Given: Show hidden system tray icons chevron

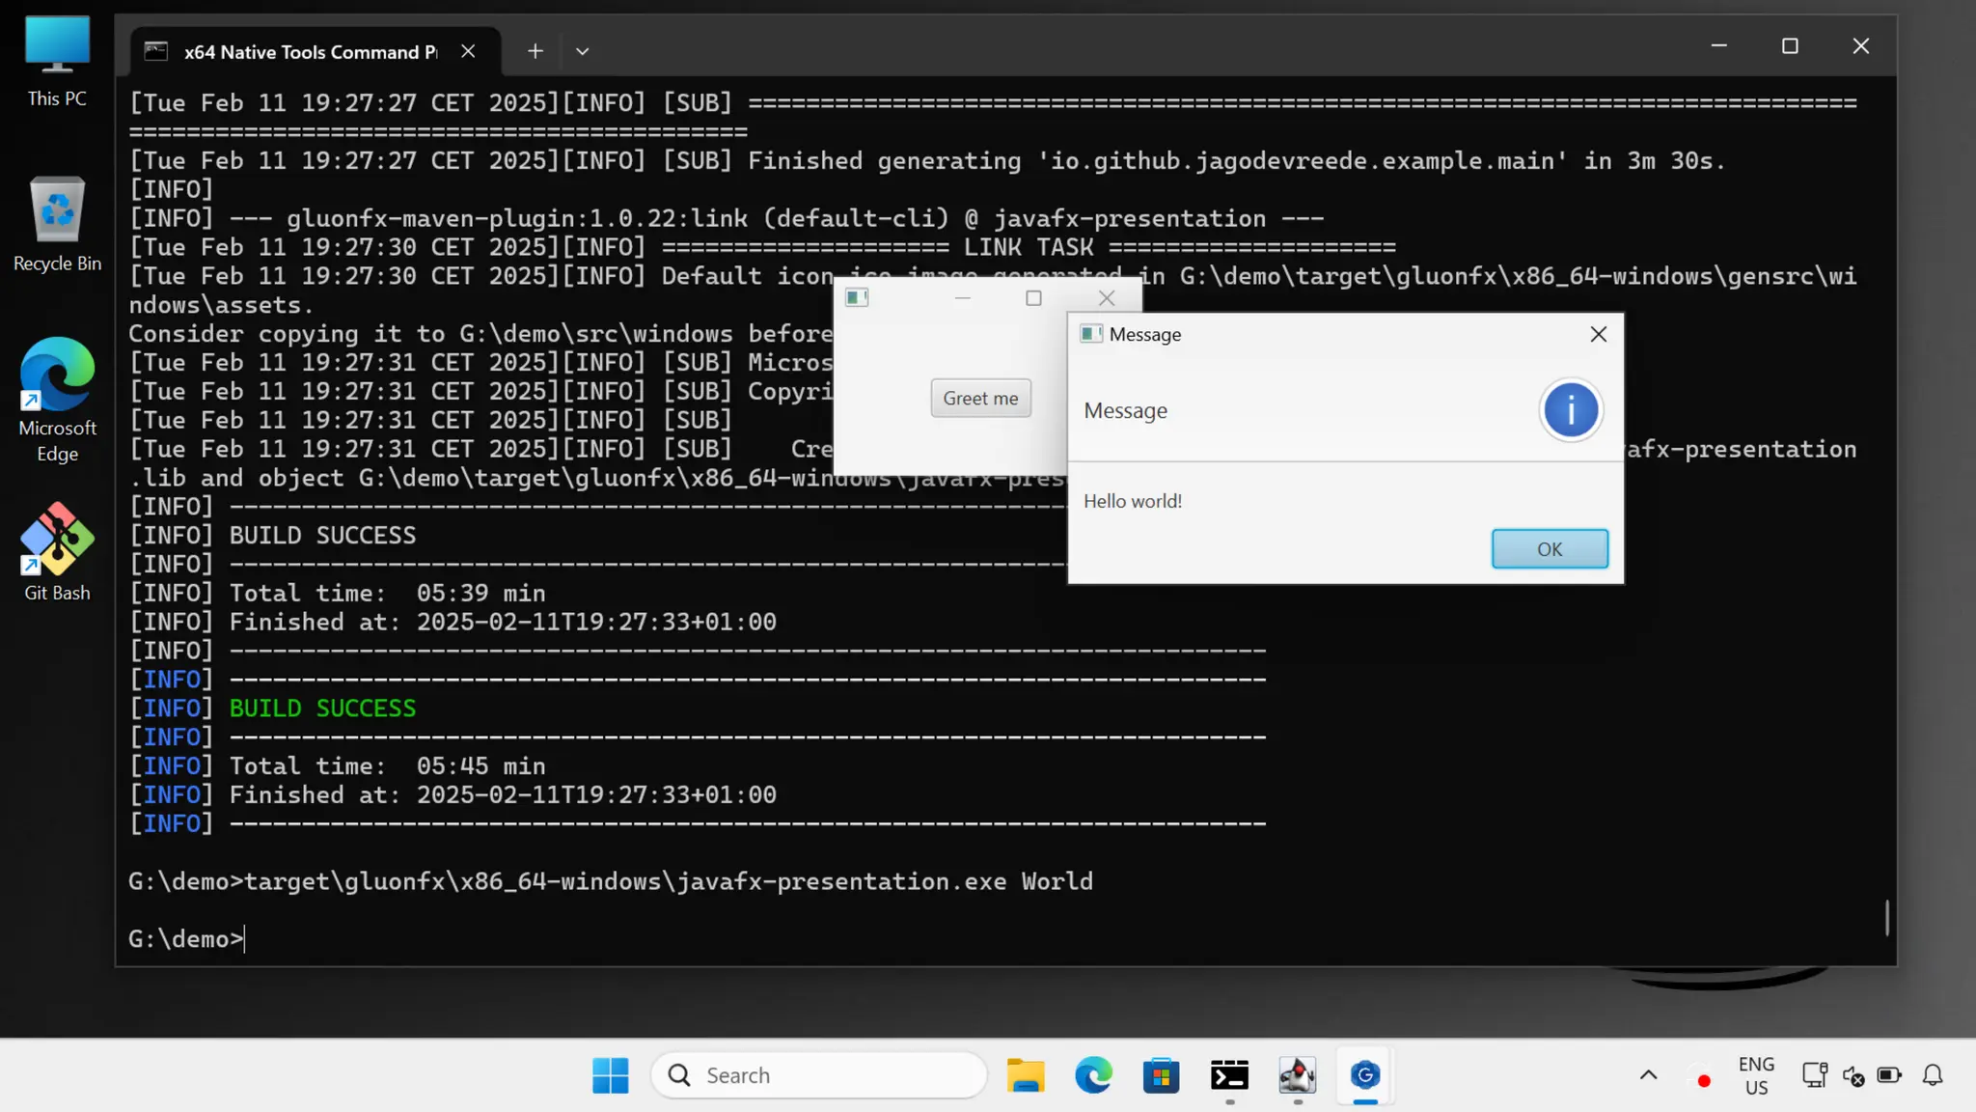Looking at the screenshot, I should coord(1648,1074).
